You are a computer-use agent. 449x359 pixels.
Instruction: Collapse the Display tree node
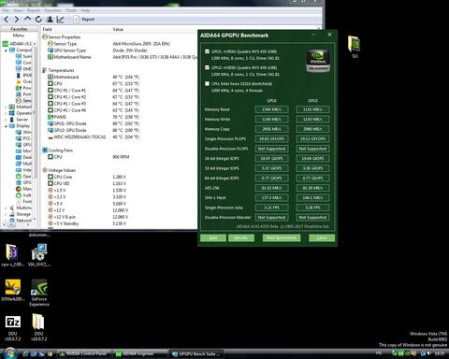(x=6, y=126)
